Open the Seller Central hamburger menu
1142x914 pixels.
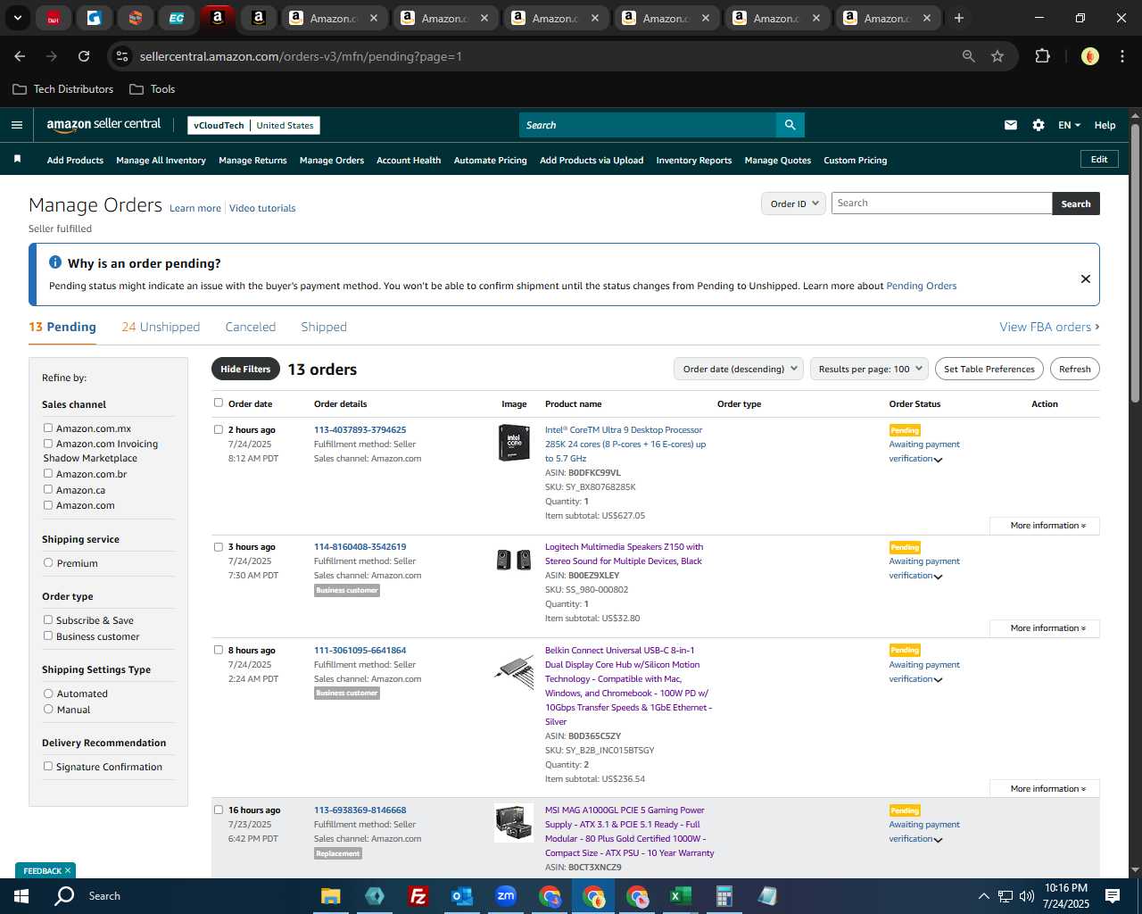pyautogui.click(x=17, y=125)
